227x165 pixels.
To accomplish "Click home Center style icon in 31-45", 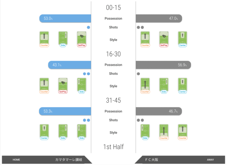I will (44, 132).
